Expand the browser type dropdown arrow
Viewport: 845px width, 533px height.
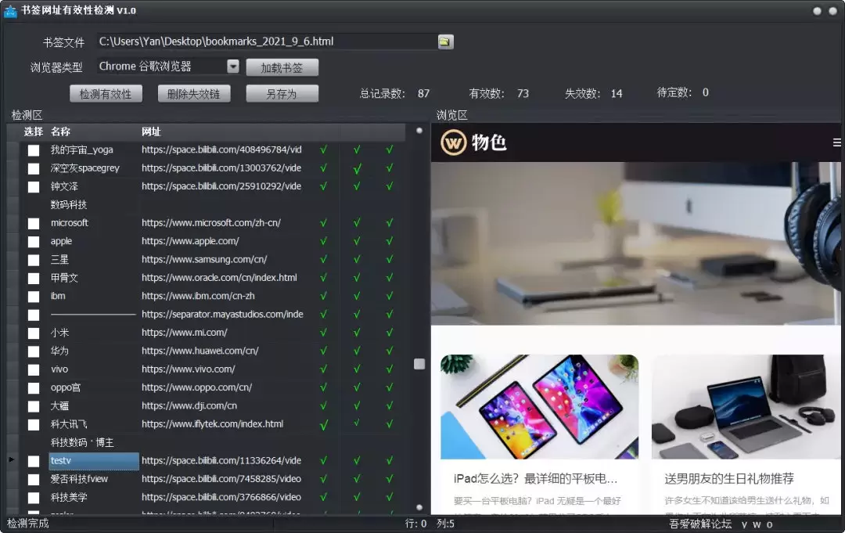(x=233, y=67)
